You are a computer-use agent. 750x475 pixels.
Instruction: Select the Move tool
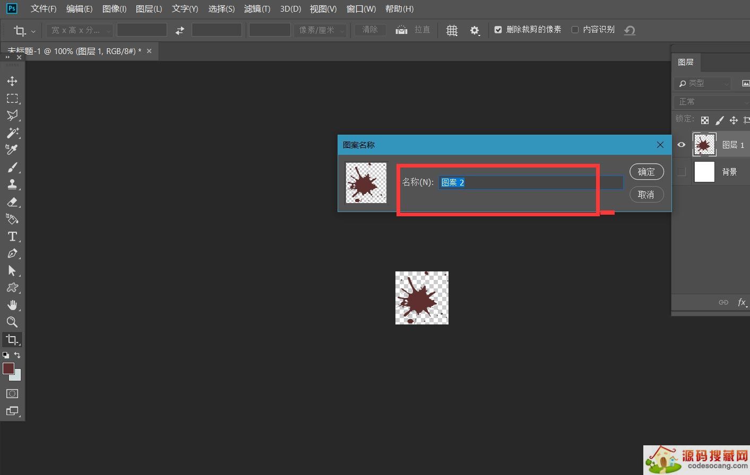[12, 81]
